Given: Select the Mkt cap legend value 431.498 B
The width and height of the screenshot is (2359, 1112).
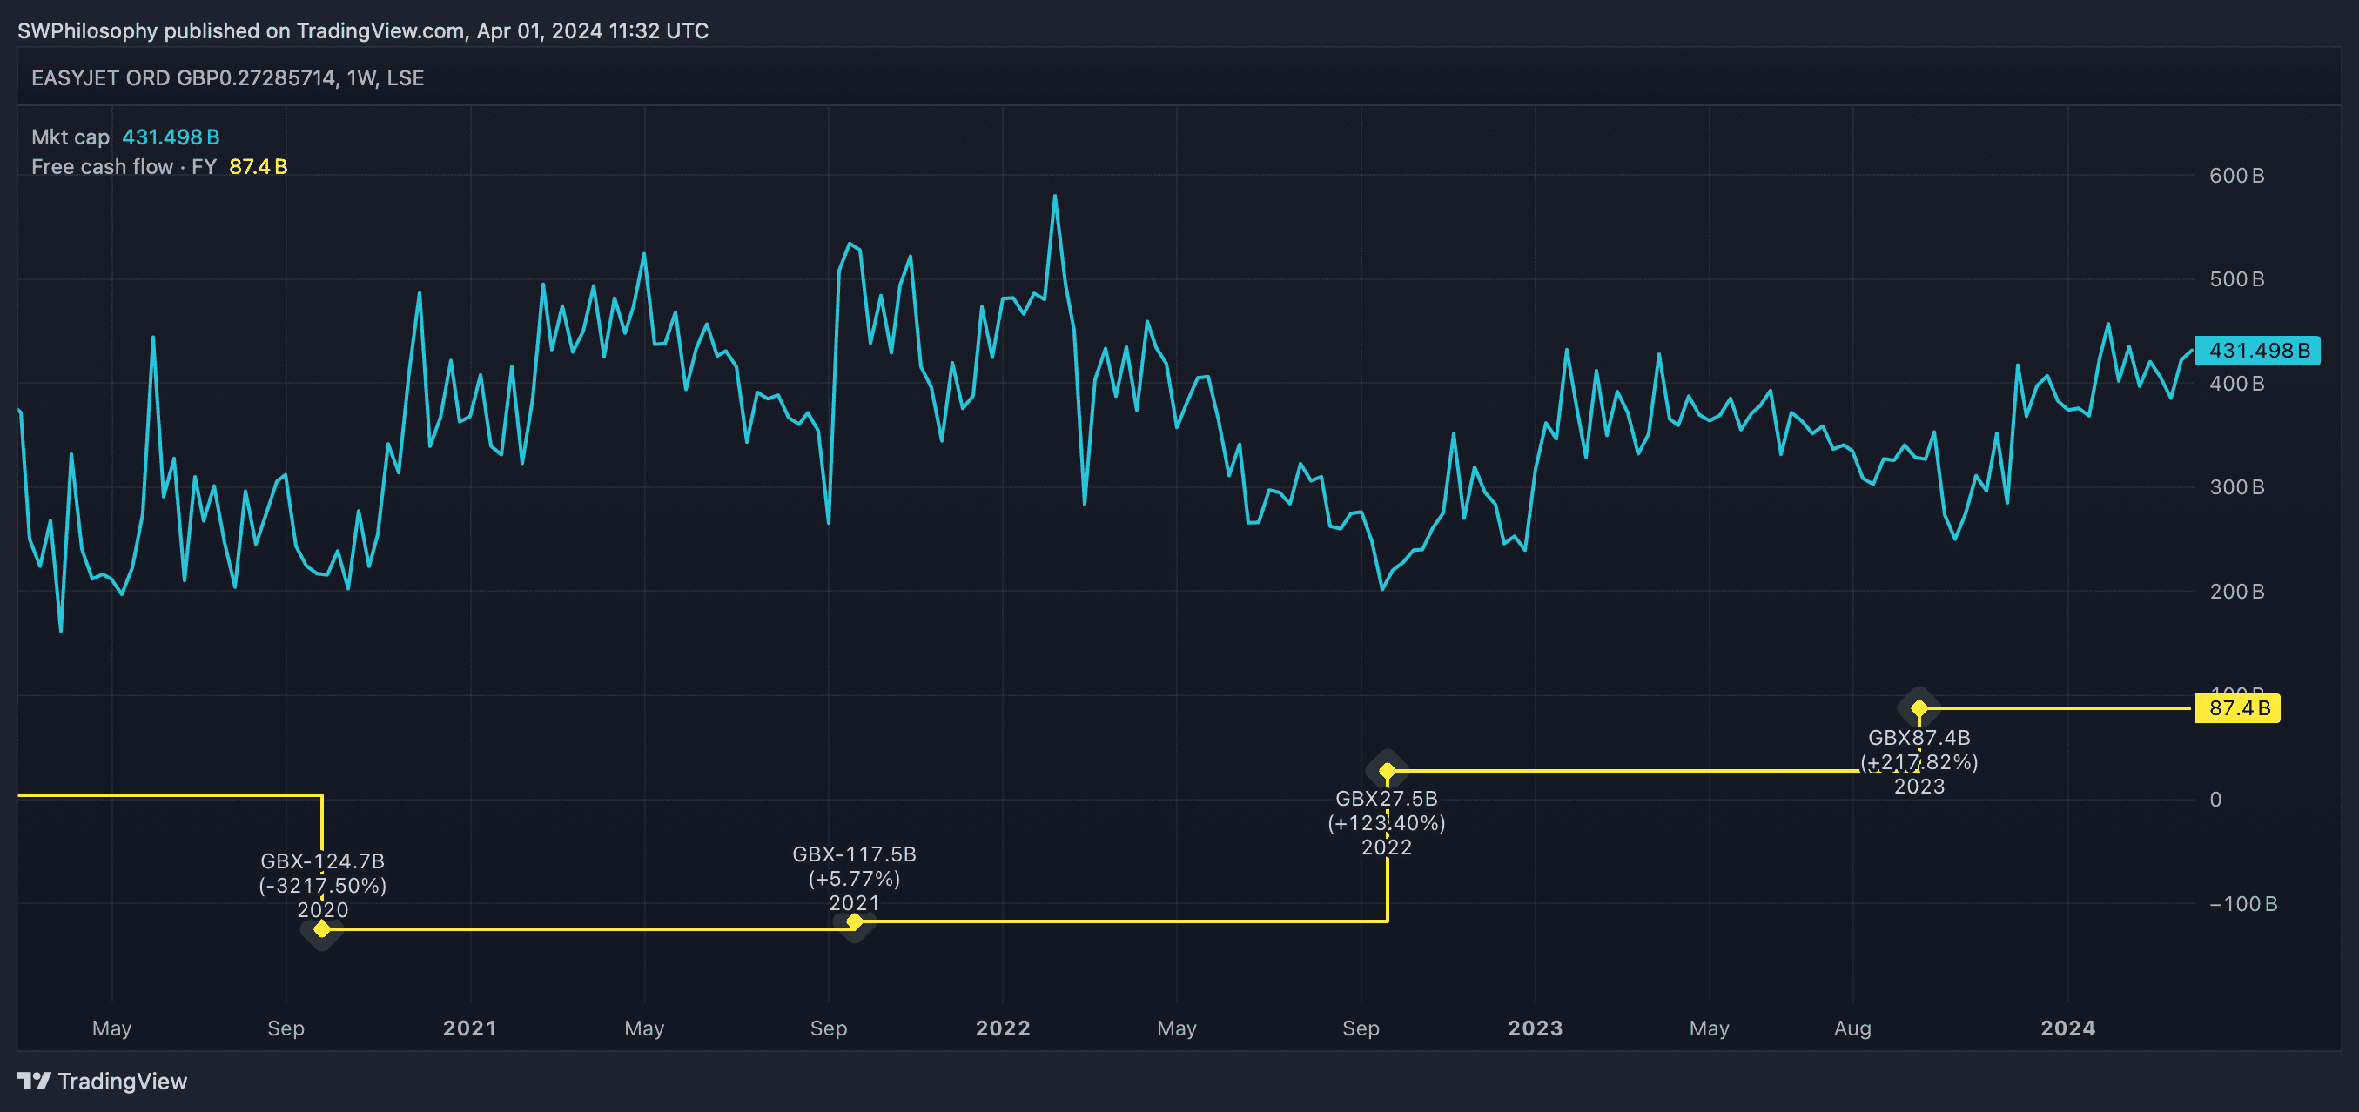Looking at the screenshot, I should [x=171, y=137].
